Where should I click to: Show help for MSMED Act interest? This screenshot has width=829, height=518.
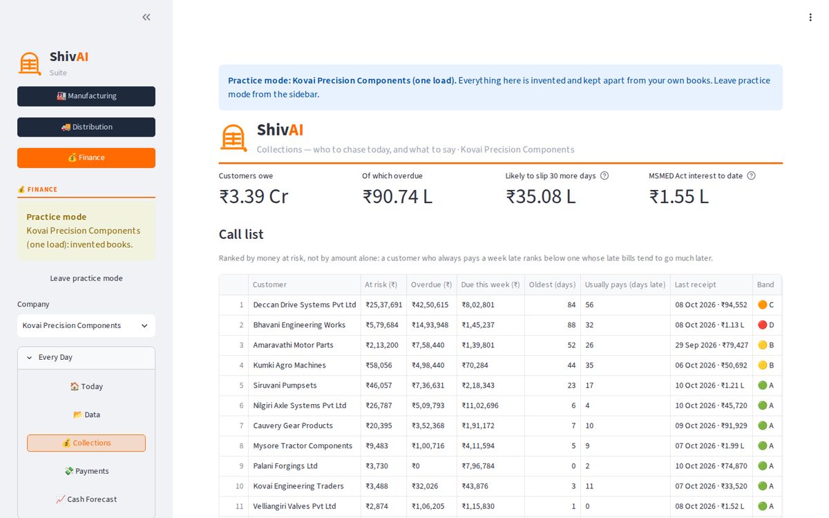pos(752,175)
